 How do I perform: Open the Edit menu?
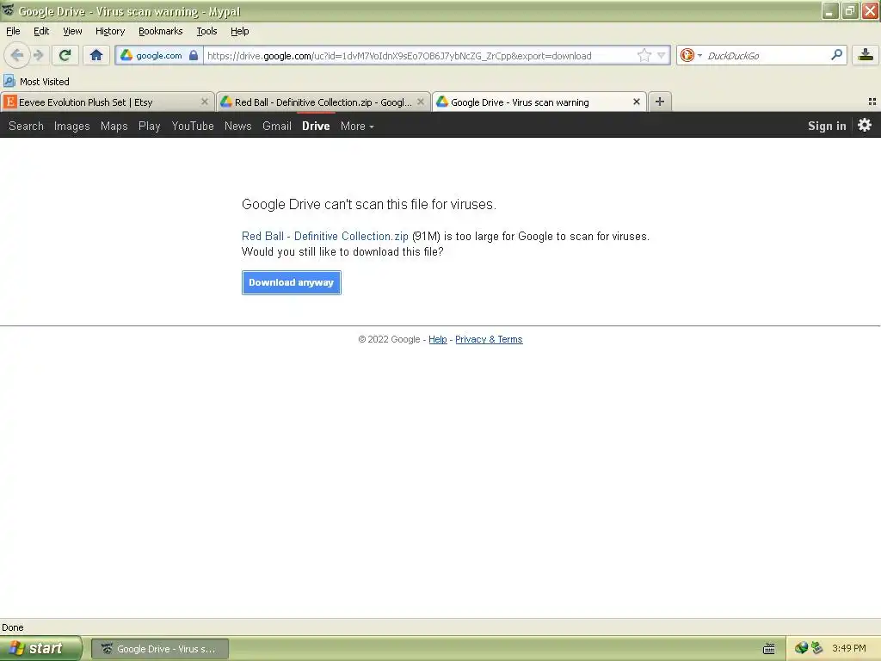41,31
